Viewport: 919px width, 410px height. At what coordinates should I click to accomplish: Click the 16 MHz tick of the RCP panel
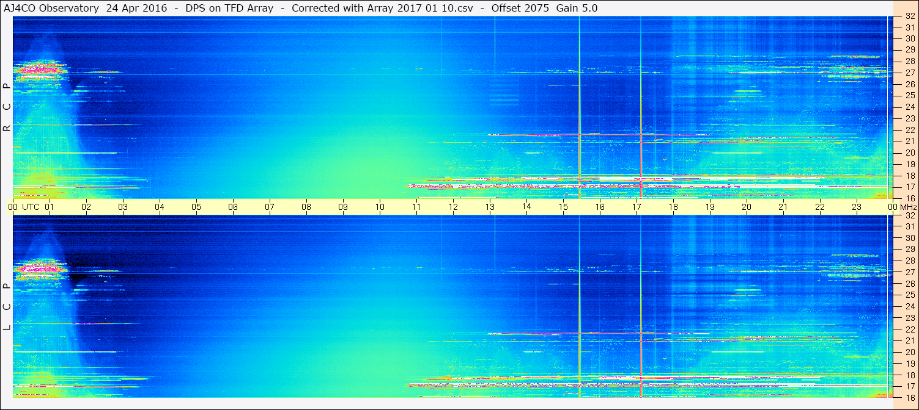click(x=909, y=198)
